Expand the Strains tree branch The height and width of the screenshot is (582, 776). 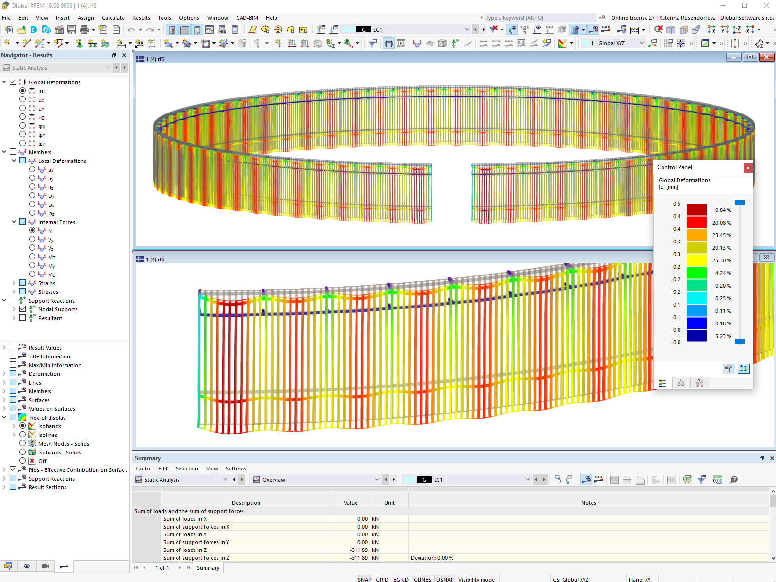(14, 283)
